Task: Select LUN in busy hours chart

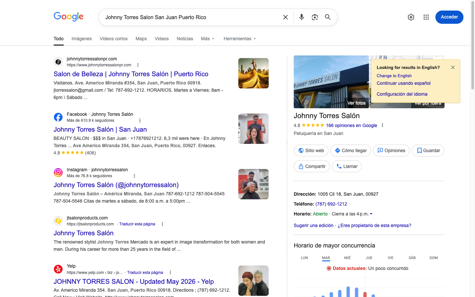Action: [x=304, y=258]
